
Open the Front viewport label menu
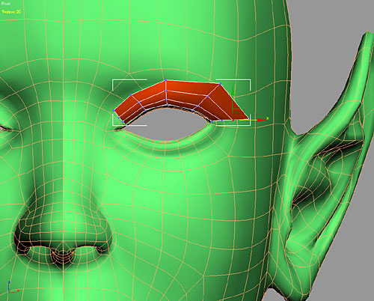pyautogui.click(x=6, y=4)
